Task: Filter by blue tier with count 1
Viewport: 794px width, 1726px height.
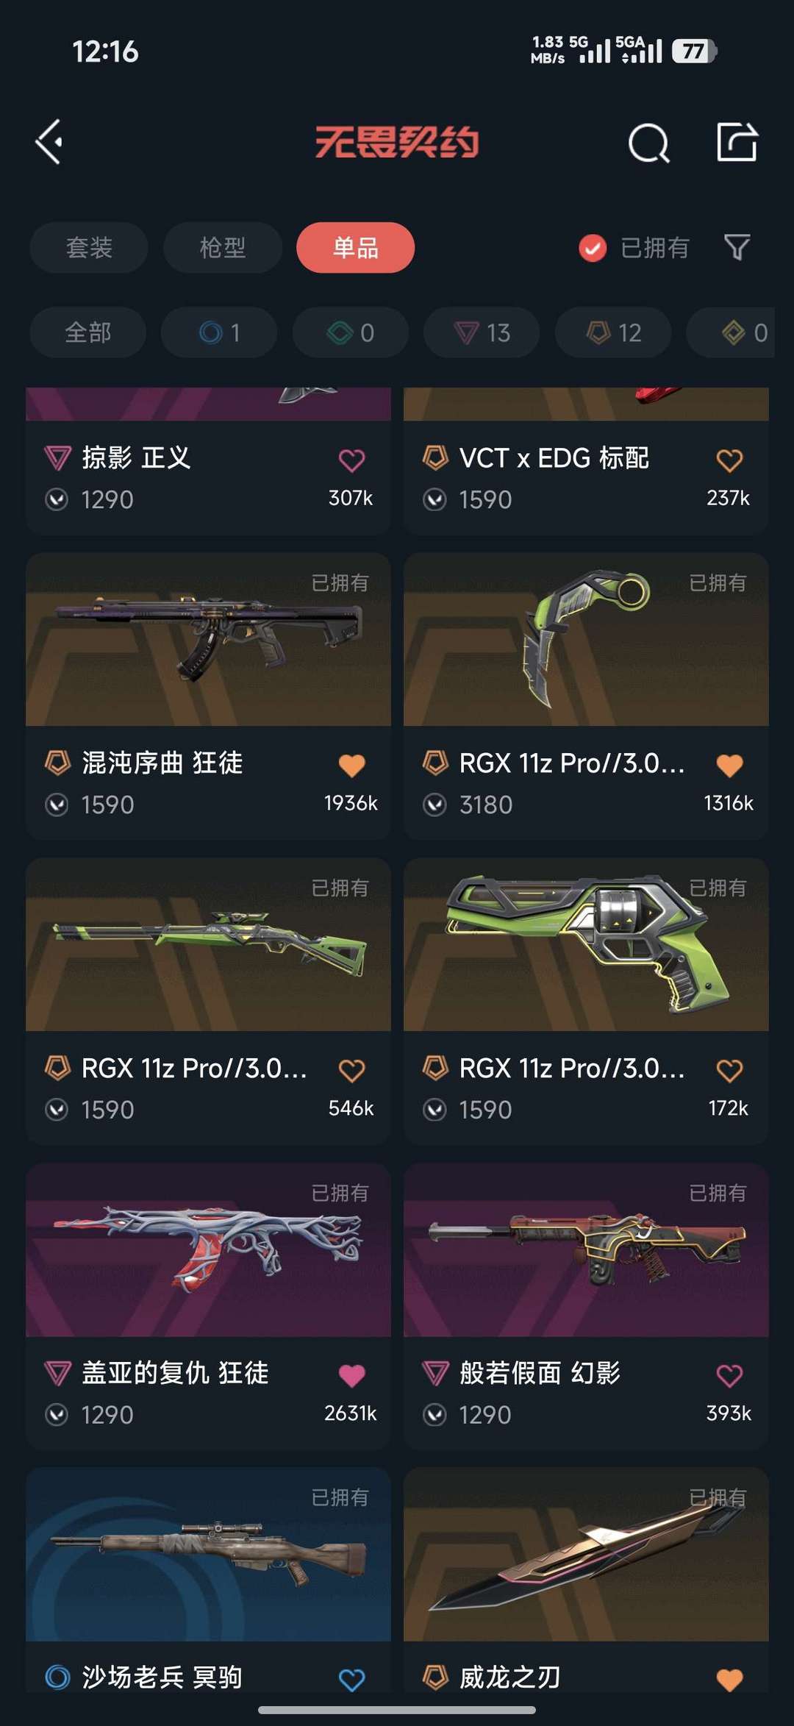Action: coord(219,332)
